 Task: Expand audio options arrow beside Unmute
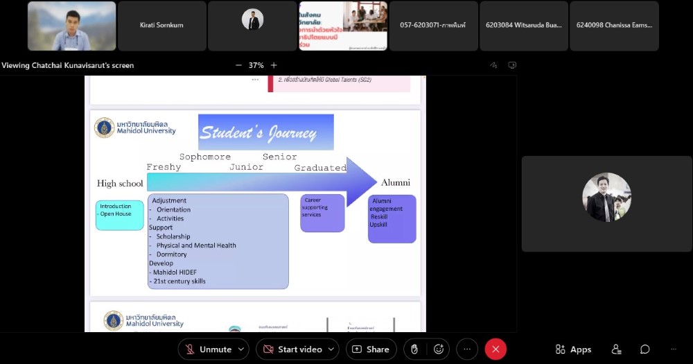click(242, 349)
